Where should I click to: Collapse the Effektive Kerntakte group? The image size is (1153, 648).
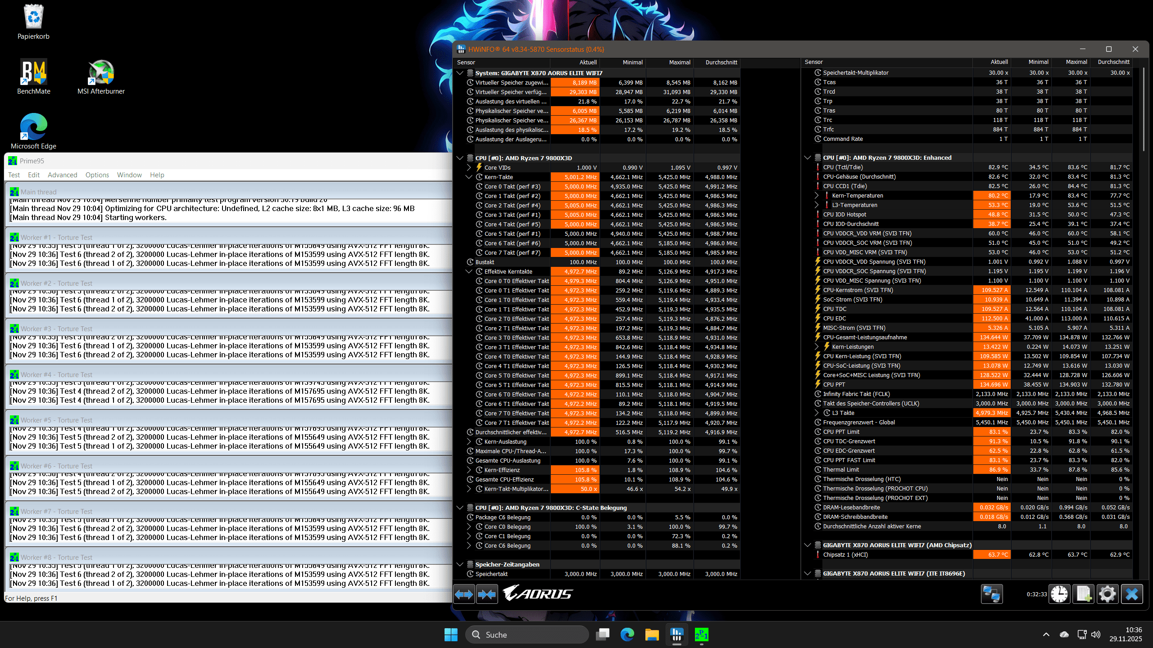click(x=469, y=271)
